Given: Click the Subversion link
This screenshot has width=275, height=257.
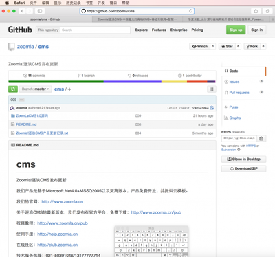Looking at the screenshot, I should tap(229, 150).
